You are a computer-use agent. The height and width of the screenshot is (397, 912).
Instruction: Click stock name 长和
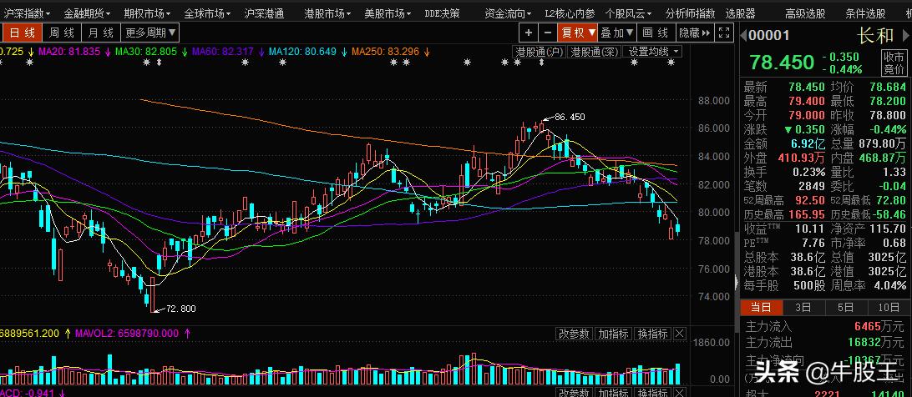coord(874,36)
